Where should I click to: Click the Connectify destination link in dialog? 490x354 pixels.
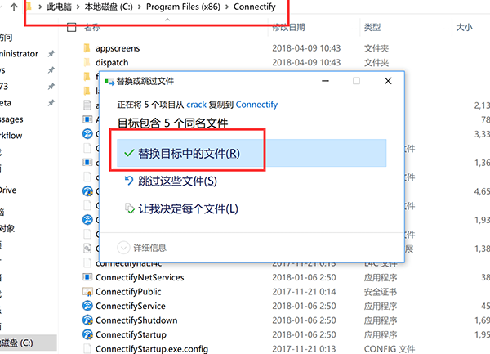coord(256,105)
